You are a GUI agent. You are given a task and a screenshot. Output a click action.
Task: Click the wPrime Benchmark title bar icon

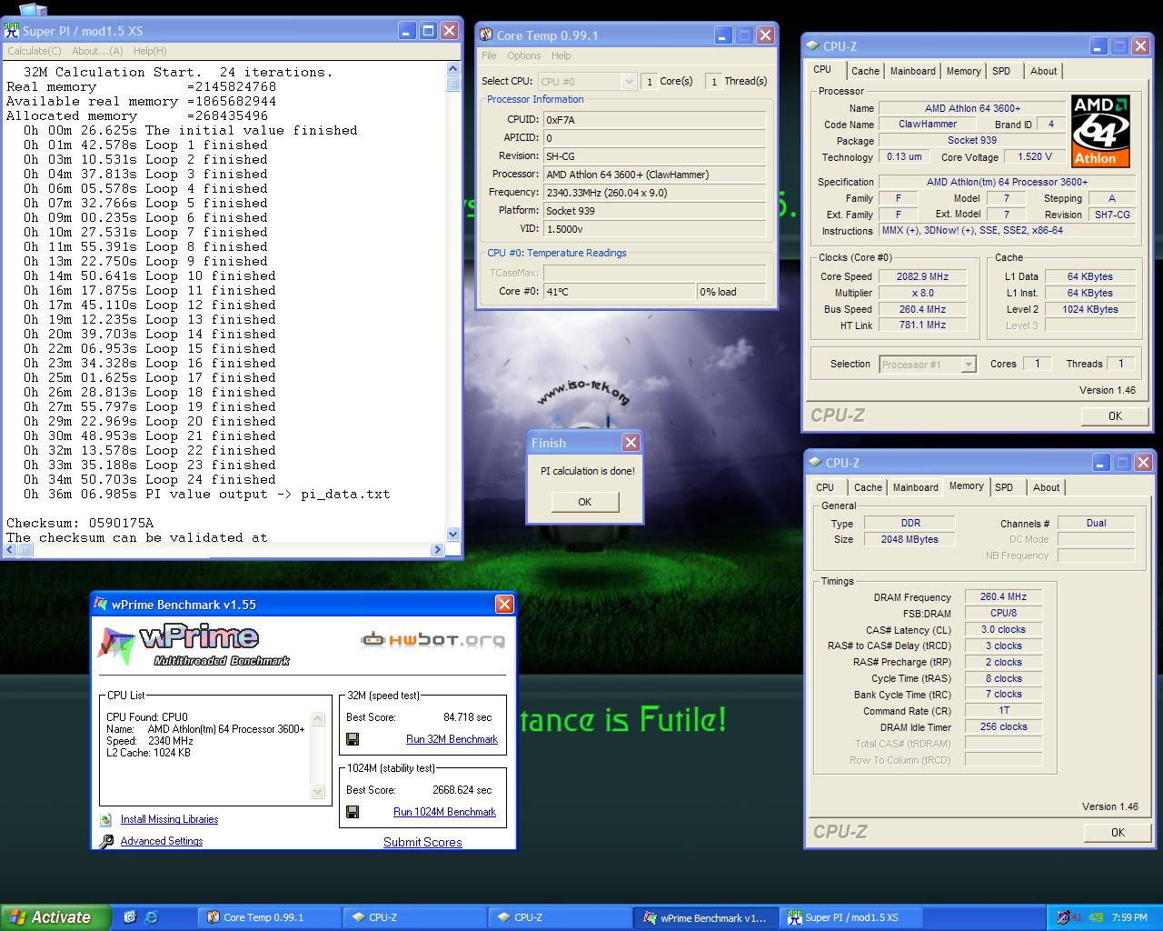tap(101, 605)
